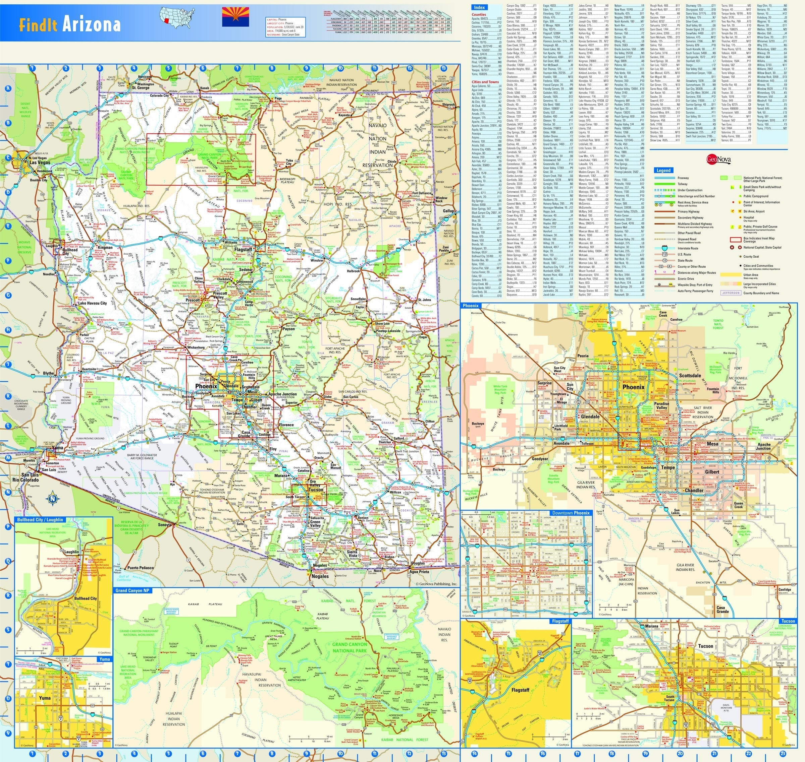The width and height of the screenshot is (805, 762).
Task: Click the Kayenta town label
Action: [x=345, y=115]
